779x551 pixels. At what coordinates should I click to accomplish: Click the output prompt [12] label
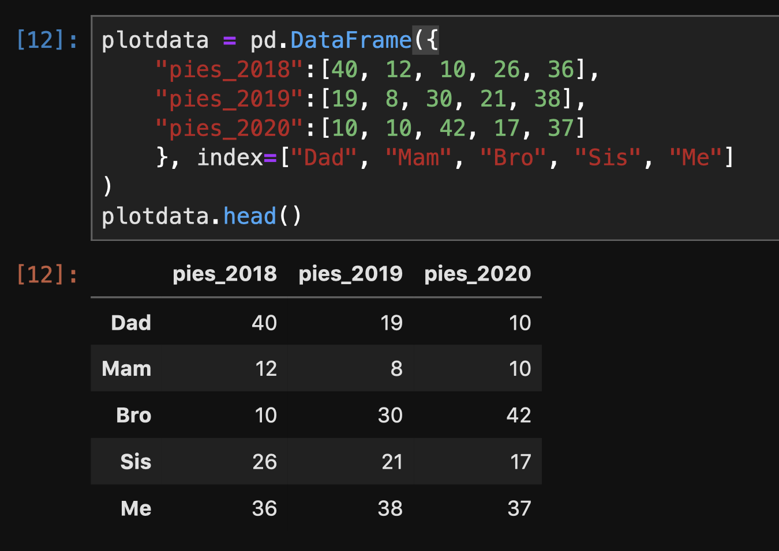[x=47, y=274]
